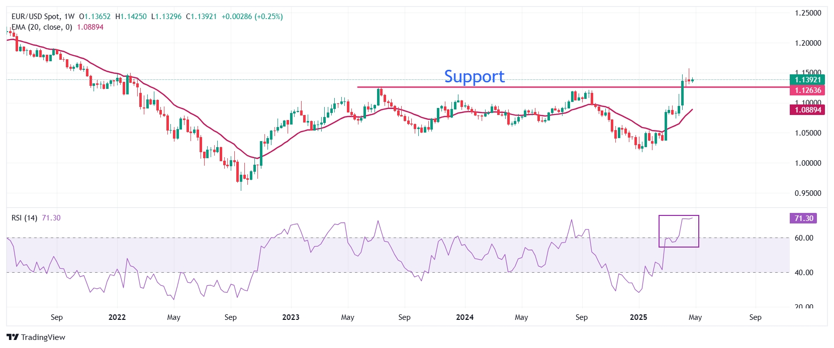This screenshot has height=348, width=834.
Task: Click the 1.00000 price axis label
Action: click(807, 163)
